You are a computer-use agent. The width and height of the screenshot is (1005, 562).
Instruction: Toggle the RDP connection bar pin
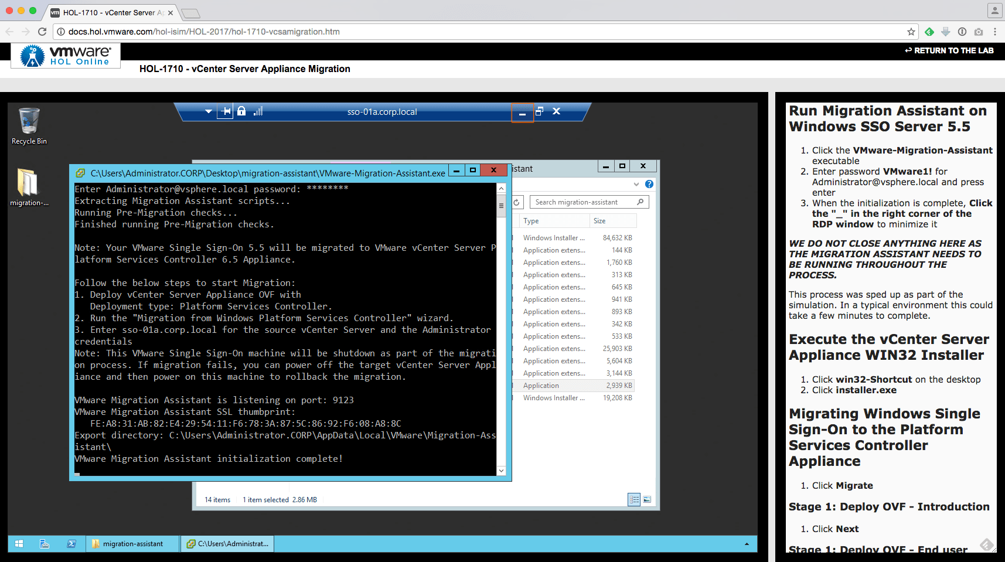[x=225, y=111]
